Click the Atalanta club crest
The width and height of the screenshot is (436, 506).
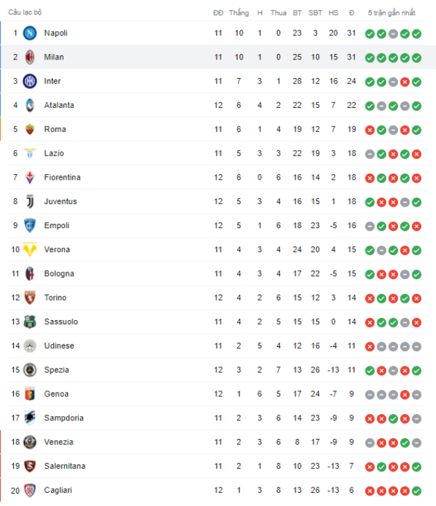(x=30, y=106)
